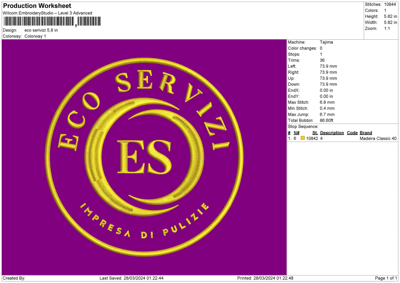Click the Total Bobbin value '86.60ft'
The height and width of the screenshot is (283, 400).
(x=327, y=121)
